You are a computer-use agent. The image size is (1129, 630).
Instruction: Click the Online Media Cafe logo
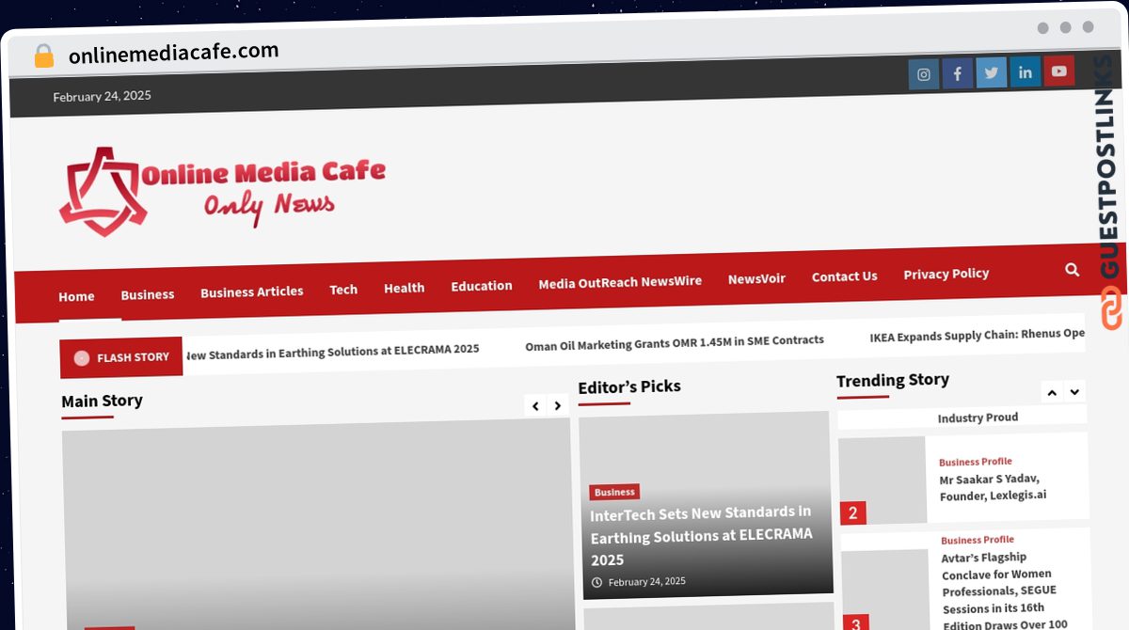223,189
